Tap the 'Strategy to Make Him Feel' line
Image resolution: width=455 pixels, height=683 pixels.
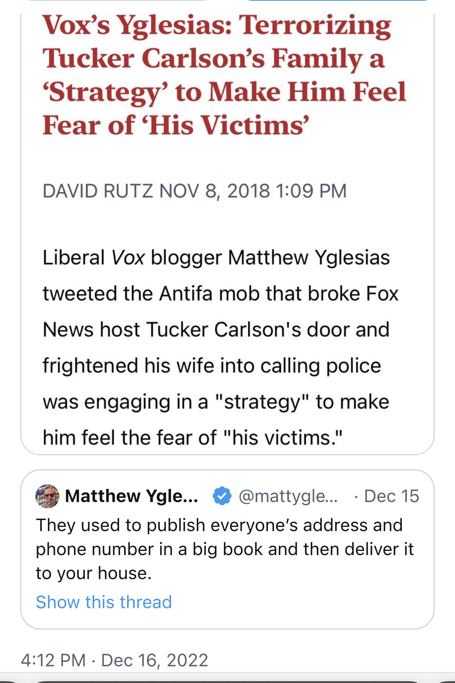(x=224, y=92)
